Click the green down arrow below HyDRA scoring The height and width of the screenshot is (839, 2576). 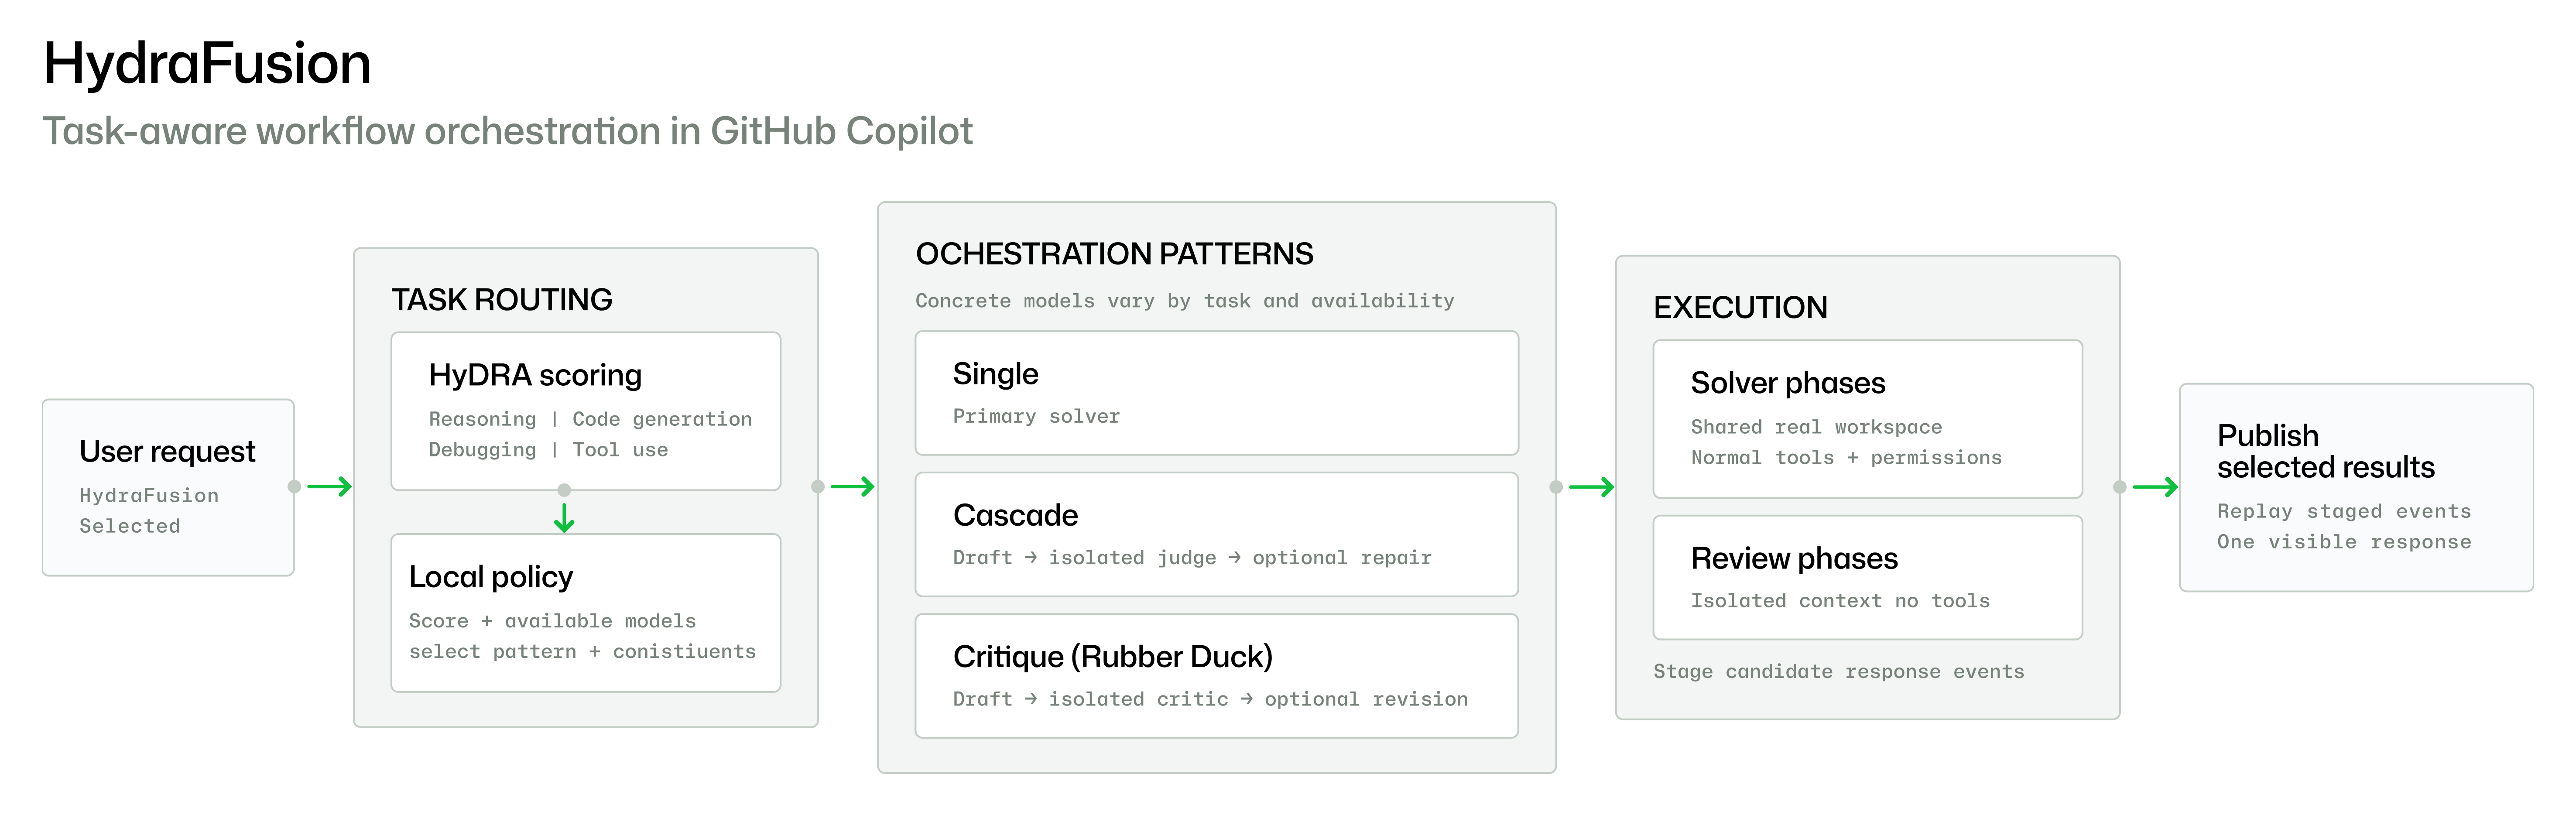click(x=564, y=517)
